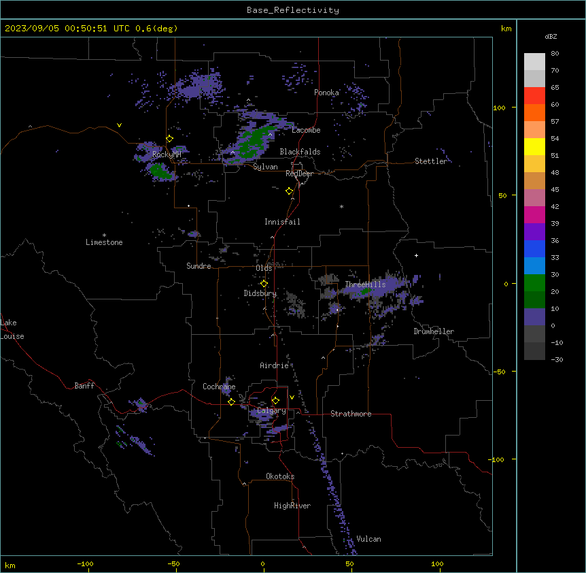Click the Drumheller label
586x573 pixels.
click(x=434, y=331)
